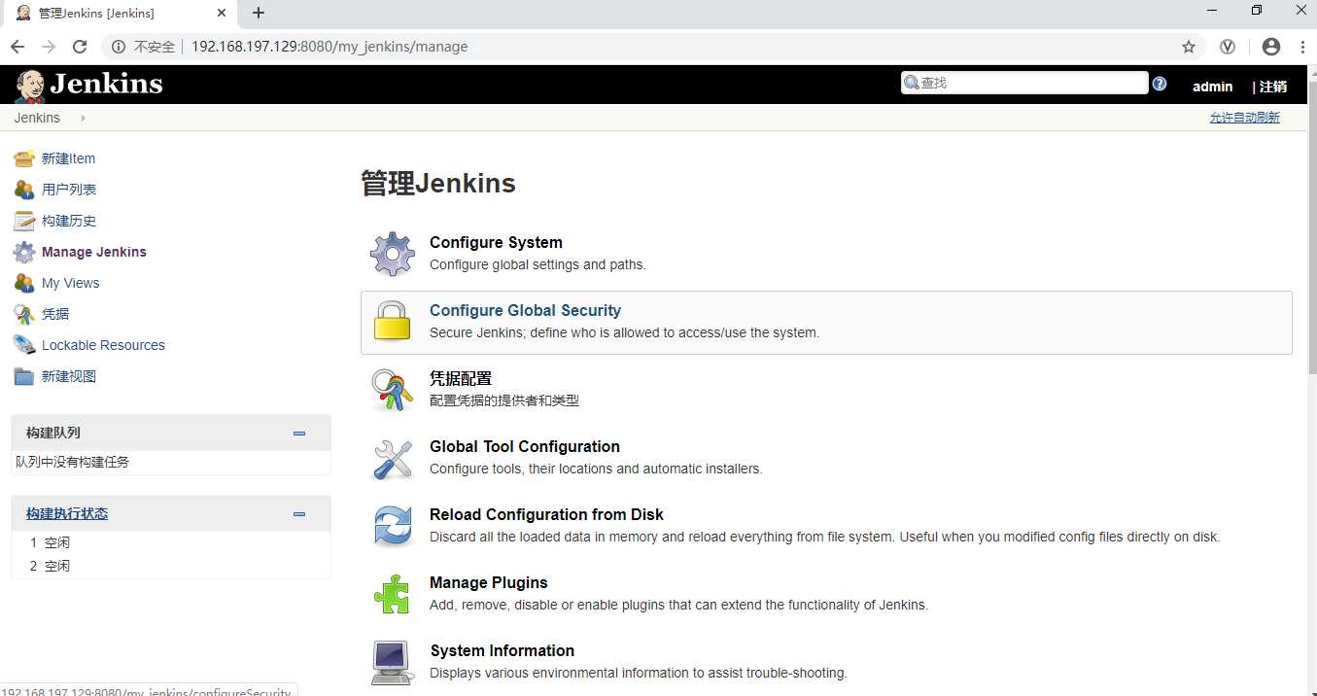1317x696 pixels.
Task: Click the 注销 logout link
Action: pos(1272,87)
